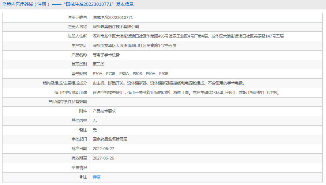Click the 产品储存条件及有效期 row label
This screenshot has height=185, width=326.
(68, 102)
